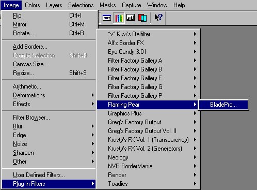Open Filter Factory Gallery E submenu
This screenshot has height=190, width=257.
point(148,78)
